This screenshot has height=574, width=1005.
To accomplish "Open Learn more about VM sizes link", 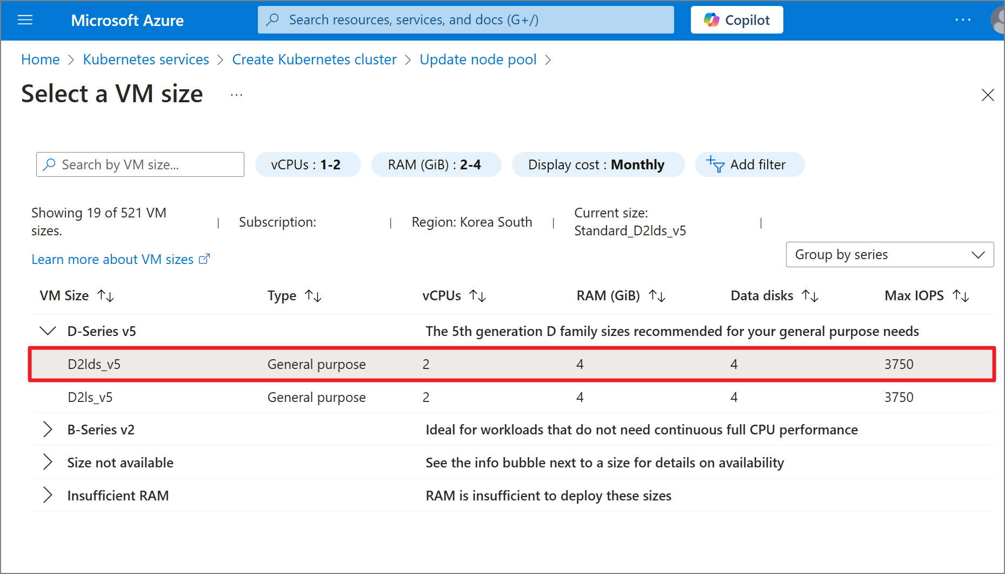I will coord(112,260).
